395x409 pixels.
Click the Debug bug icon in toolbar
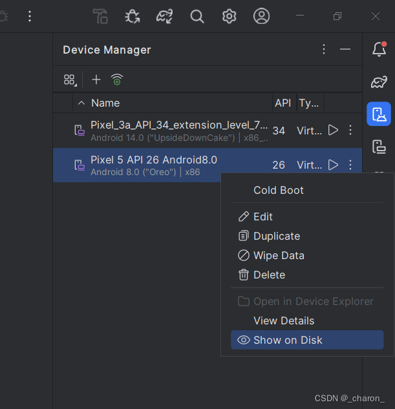click(x=133, y=16)
